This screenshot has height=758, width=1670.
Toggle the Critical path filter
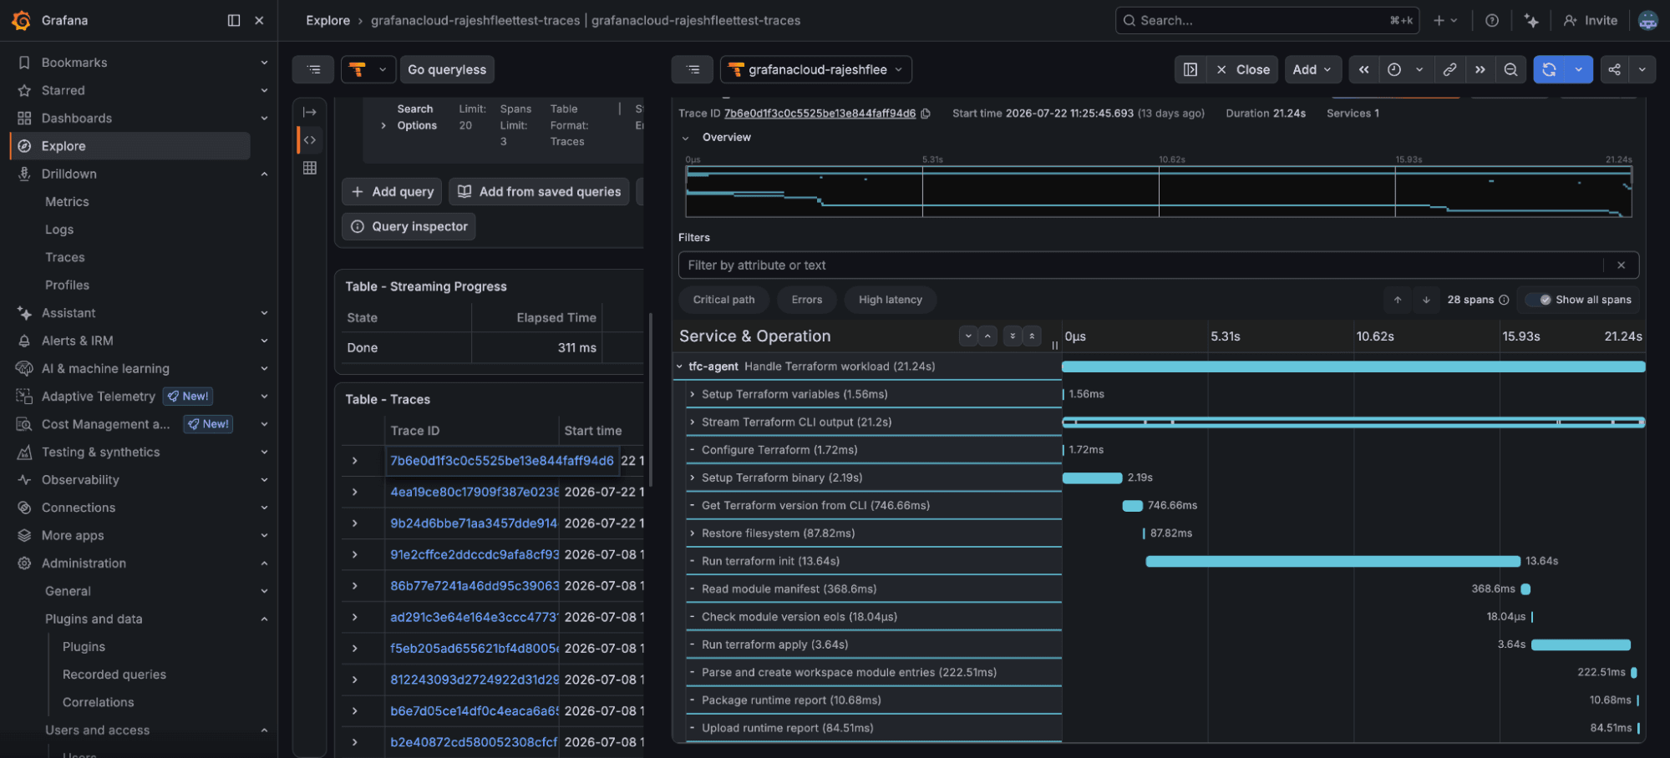coord(723,300)
